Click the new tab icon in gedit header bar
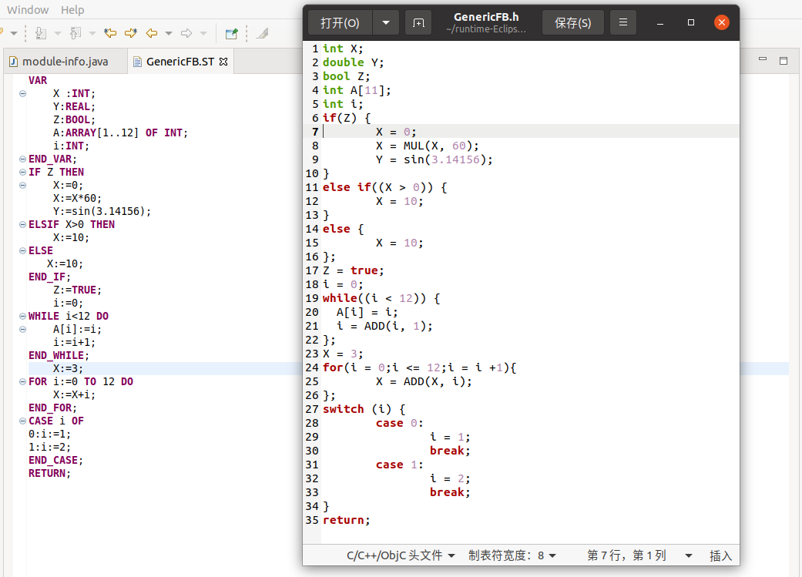This screenshot has width=802, height=577. click(418, 22)
